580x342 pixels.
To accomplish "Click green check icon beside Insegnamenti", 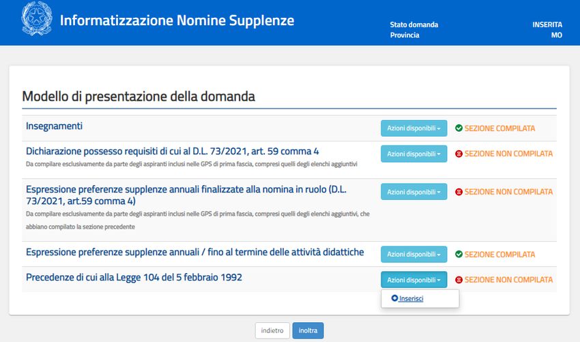I will point(459,128).
